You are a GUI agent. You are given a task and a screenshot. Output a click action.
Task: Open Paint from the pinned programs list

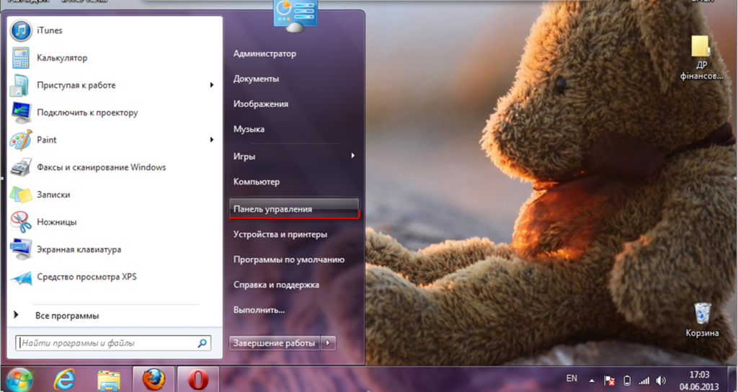(x=46, y=140)
